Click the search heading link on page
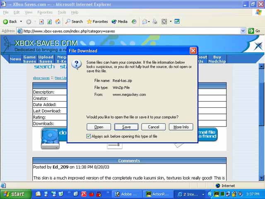Image resolution: width=265 pixels, height=199 pixels. (44, 66)
